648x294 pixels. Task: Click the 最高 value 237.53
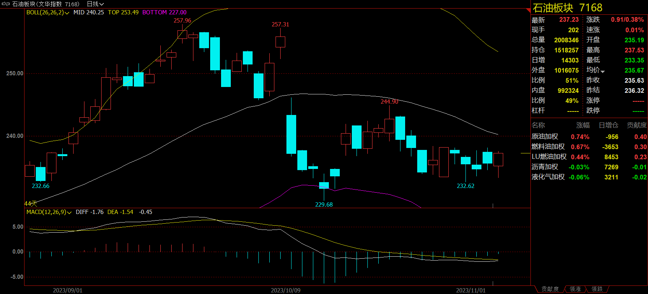[634, 50]
